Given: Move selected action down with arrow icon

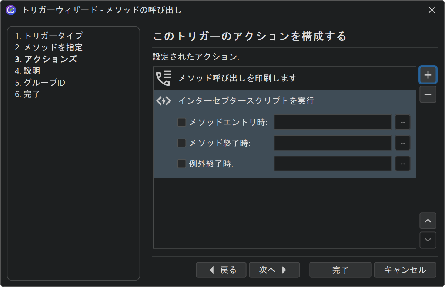Looking at the screenshot, I should pyautogui.click(x=428, y=240).
